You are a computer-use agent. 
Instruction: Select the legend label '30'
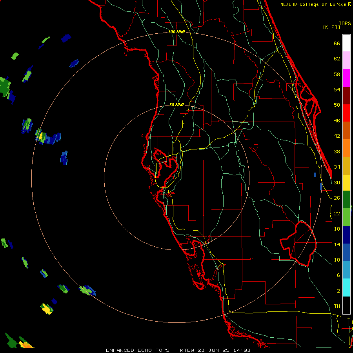click(x=337, y=182)
